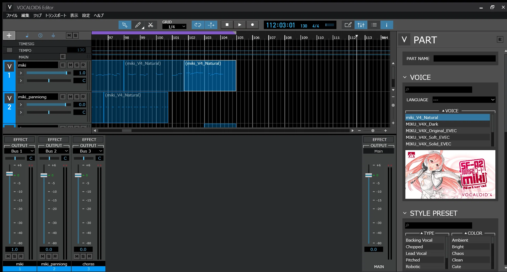Screen dimensions: 507x272
Task: Toggle global mute M in track header
Action: pyautogui.click(x=69, y=35)
